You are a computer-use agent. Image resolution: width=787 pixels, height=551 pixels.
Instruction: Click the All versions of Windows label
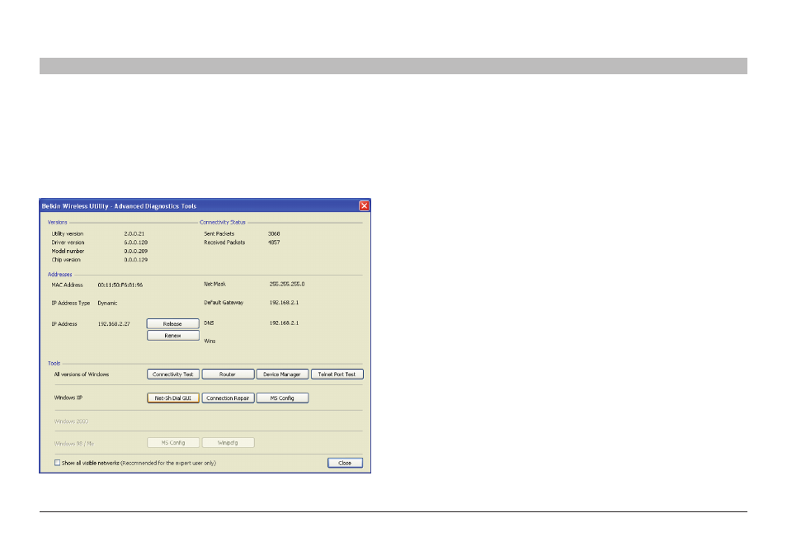tap(82, 374)
